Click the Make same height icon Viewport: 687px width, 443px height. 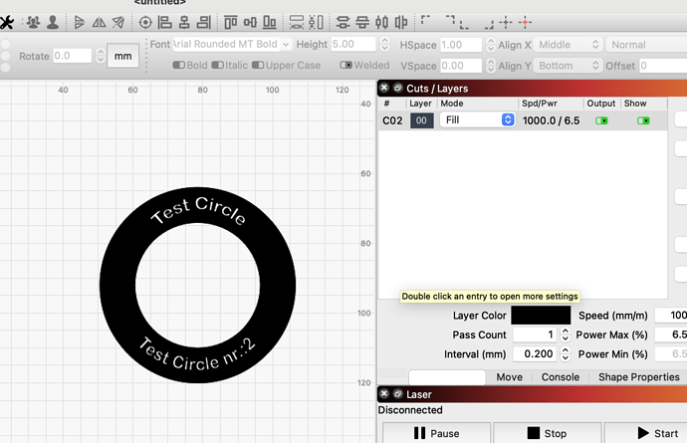pos(316,22)
